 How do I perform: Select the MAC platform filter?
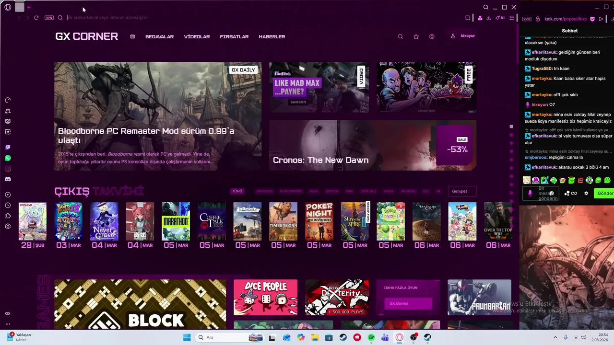click(350, 191)
